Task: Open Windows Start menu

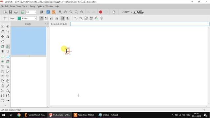Action: click(4, 115)
